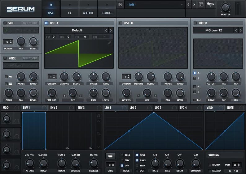Viewport: 246px width, 174px height.
Task: Click next warp mode arrow in OSC A
Action: click(81, 95)
